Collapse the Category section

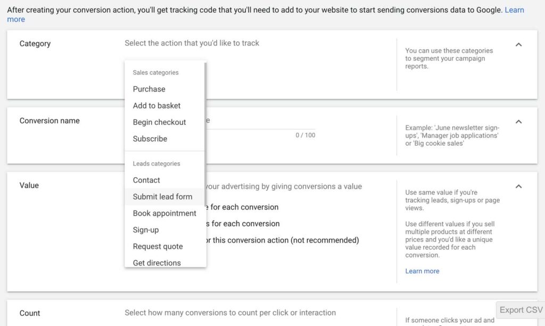pos(519,45)
